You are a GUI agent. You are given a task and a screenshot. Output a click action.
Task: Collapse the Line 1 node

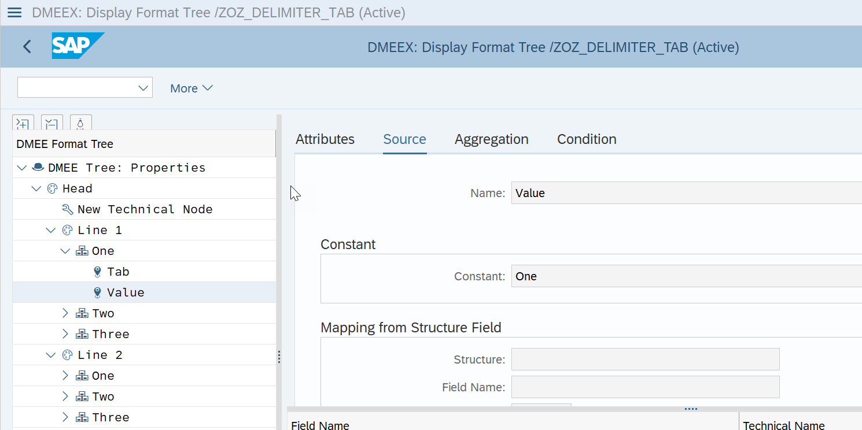[x=51, y=230]
